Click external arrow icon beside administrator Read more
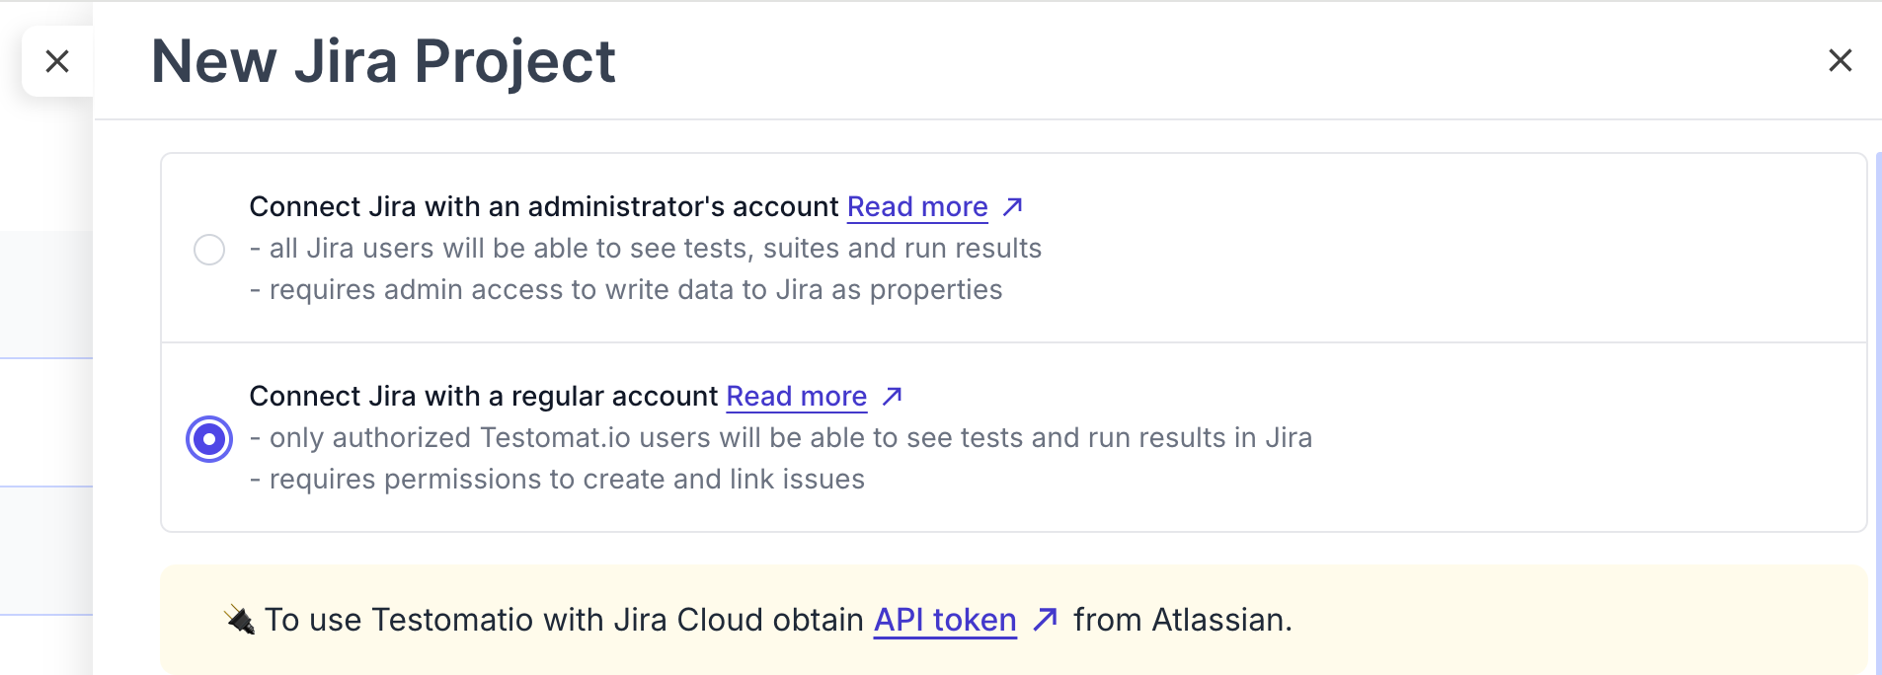This screenshot has height=675, width=1882. coord(1012,207)
